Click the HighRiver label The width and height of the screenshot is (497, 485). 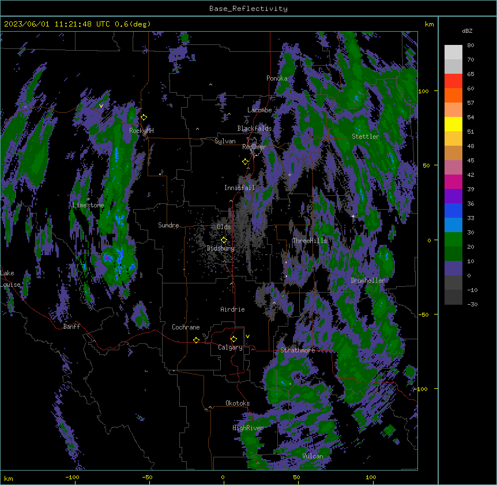(x=248, y=428)
